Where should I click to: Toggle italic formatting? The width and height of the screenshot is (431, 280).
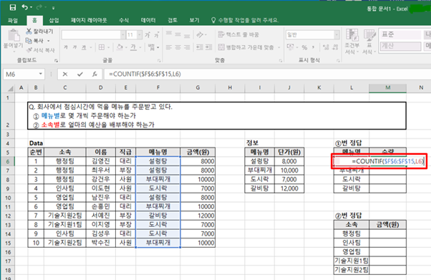click(x=74, y=47)
